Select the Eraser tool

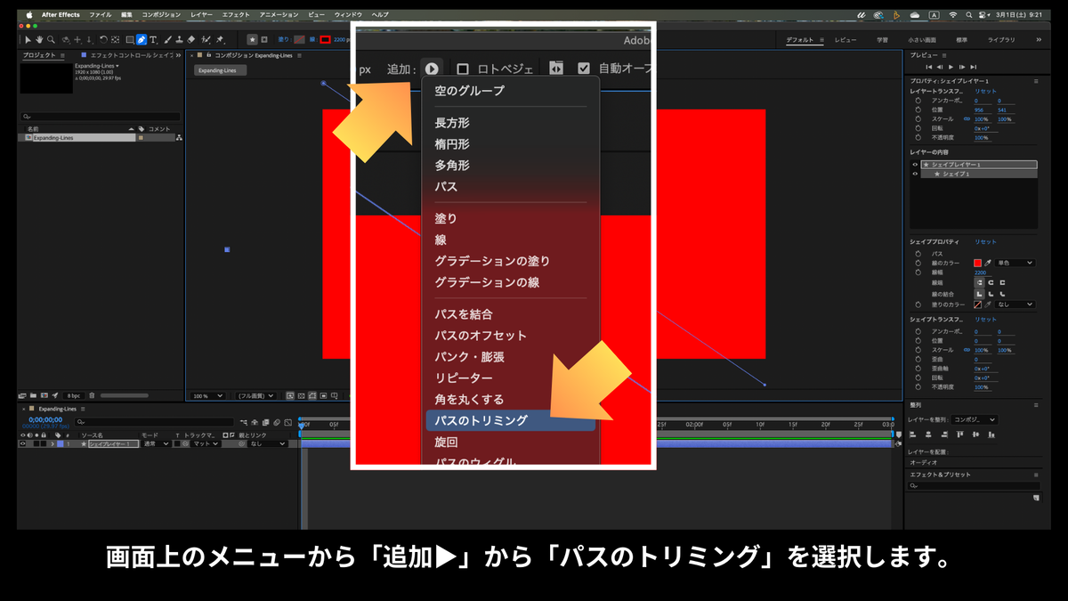(x=190, y=39)
